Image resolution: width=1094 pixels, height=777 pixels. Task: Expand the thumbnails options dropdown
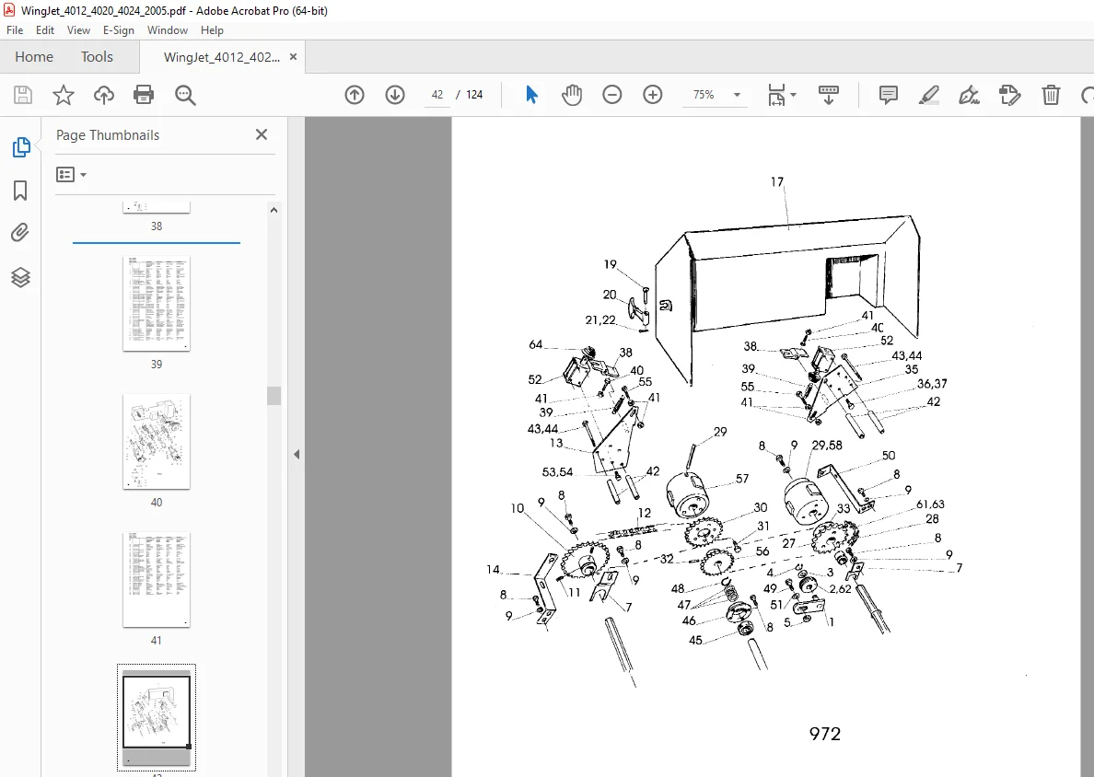click(71, 174)
